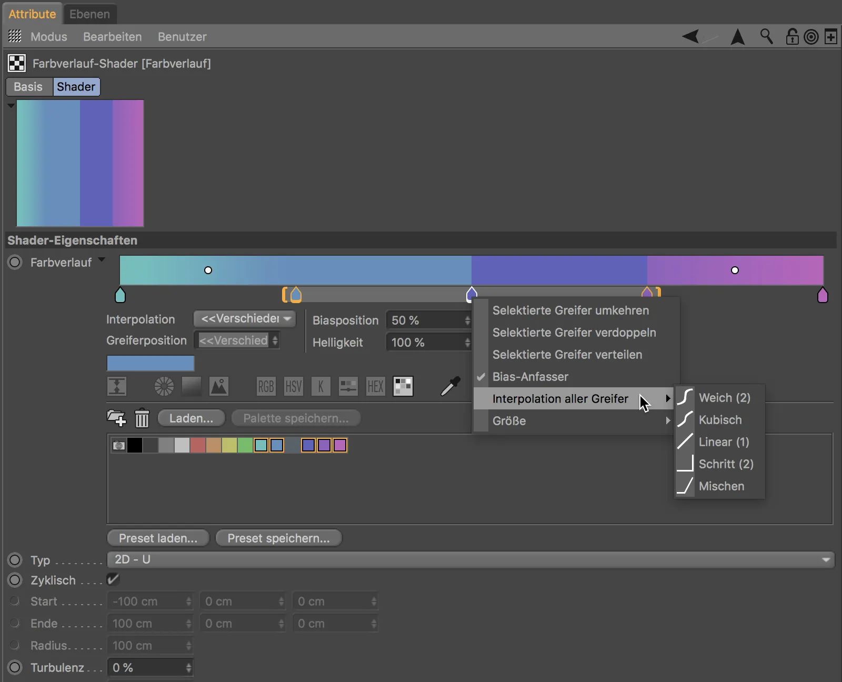Uncheck the Zyklisch checkbox
Image resolution: width=842 pixels, height=682 pixels.
pyautogui.click(x=113, y=579)
